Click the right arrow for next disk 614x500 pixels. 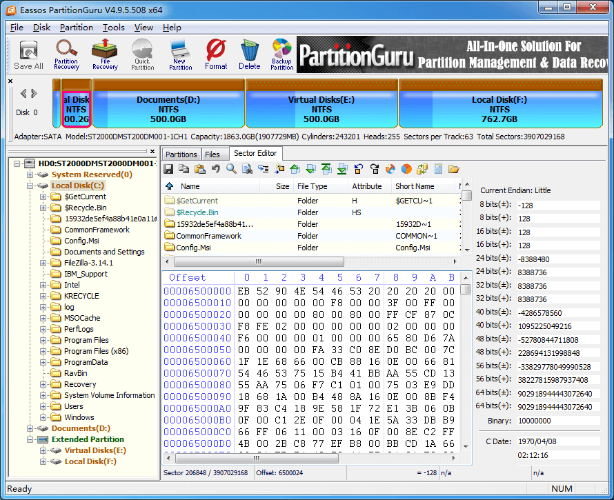(x=34, y=94)
